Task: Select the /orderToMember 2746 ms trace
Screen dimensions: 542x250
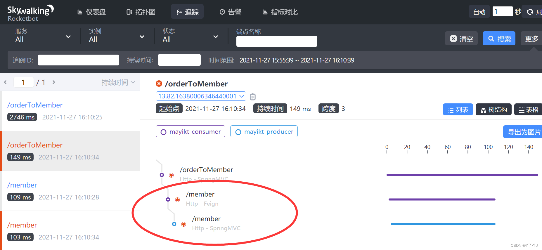Action: (70, 111)
